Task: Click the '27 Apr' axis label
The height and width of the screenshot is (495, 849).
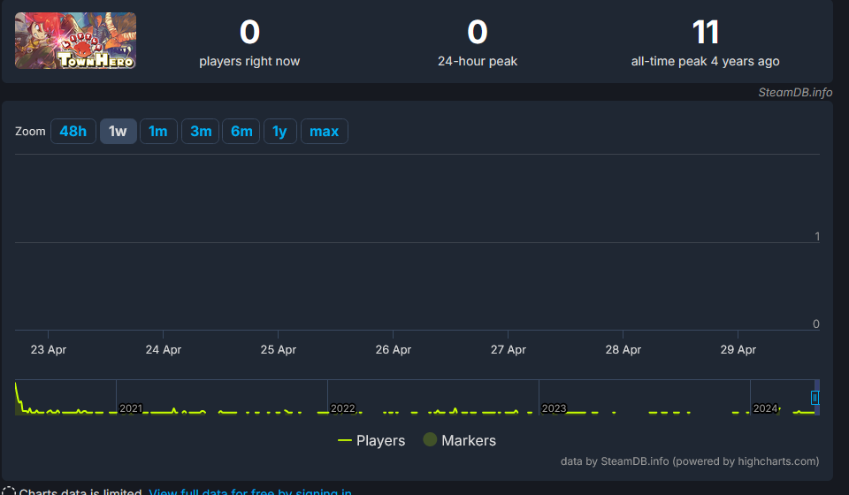Action: coord(508,349)
